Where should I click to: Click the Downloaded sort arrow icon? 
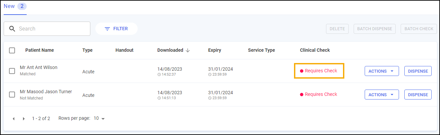click(188, 50)
